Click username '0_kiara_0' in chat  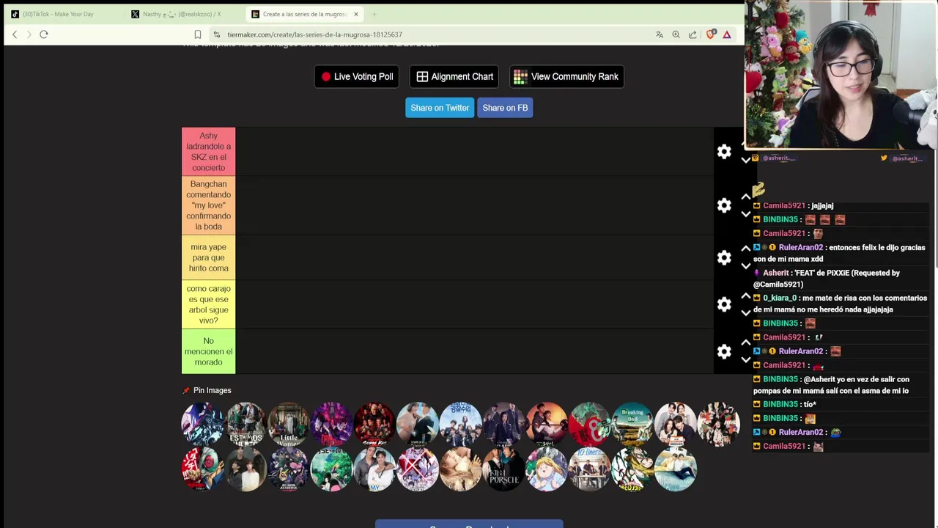[780, 298]
